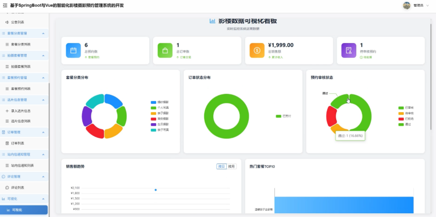
Task: Collapse the 套餐预约管理 menu group
Action: (43, 78)
